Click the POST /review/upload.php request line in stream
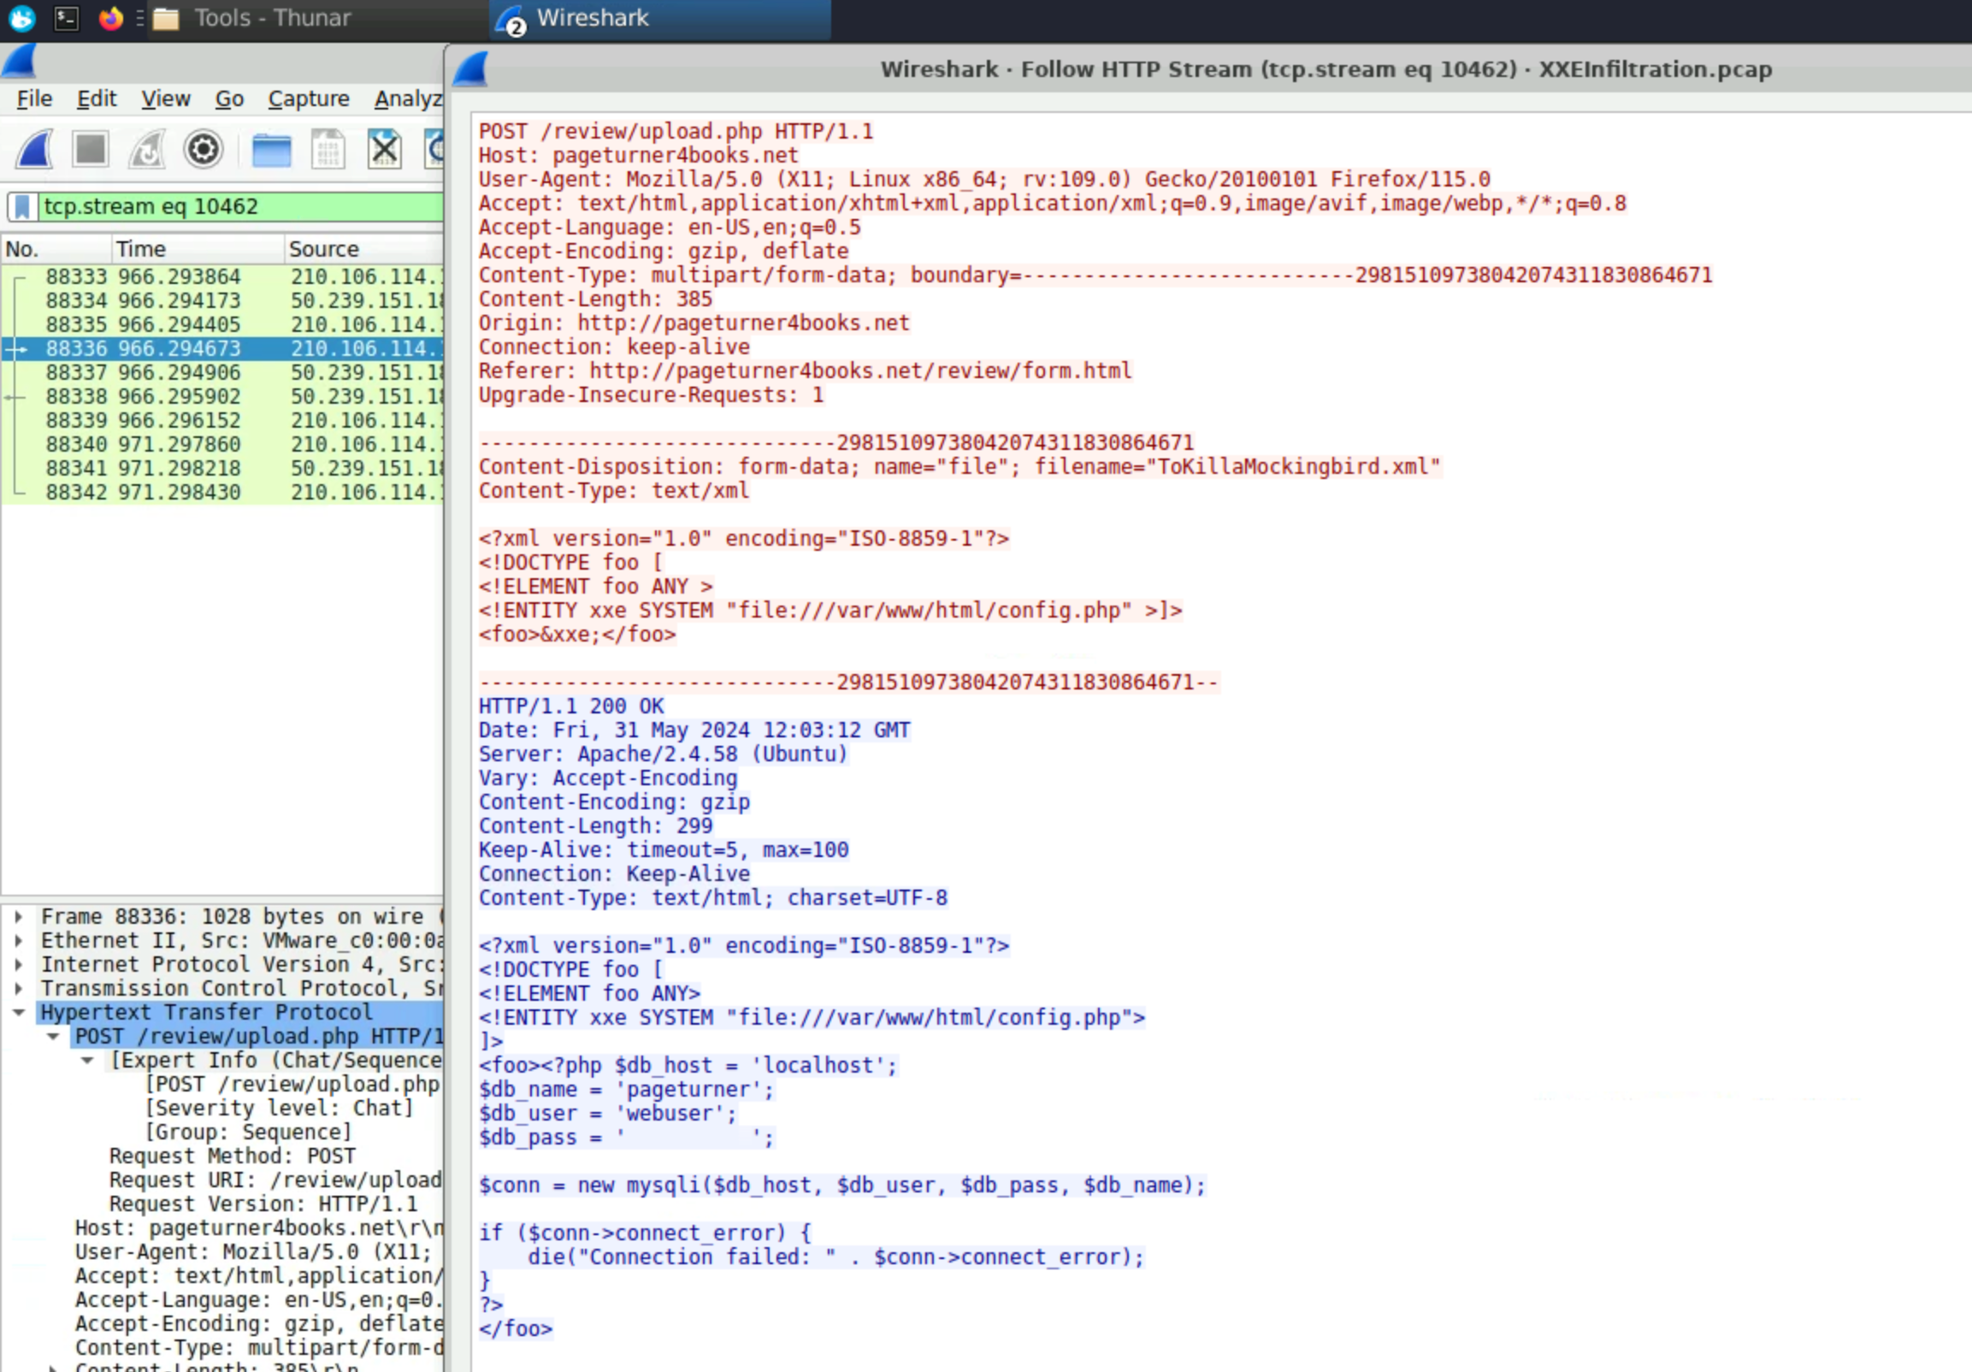The height and width of the screenshot is (1372, 1972). point(676,132)
